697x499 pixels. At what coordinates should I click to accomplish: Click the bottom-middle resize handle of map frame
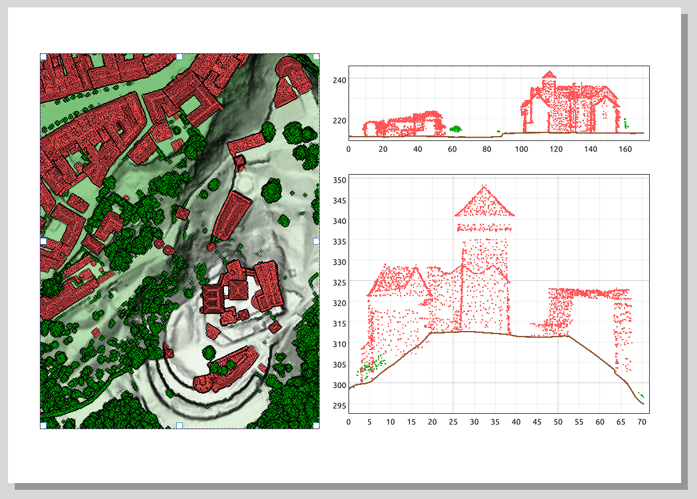[x=180, y=425]
